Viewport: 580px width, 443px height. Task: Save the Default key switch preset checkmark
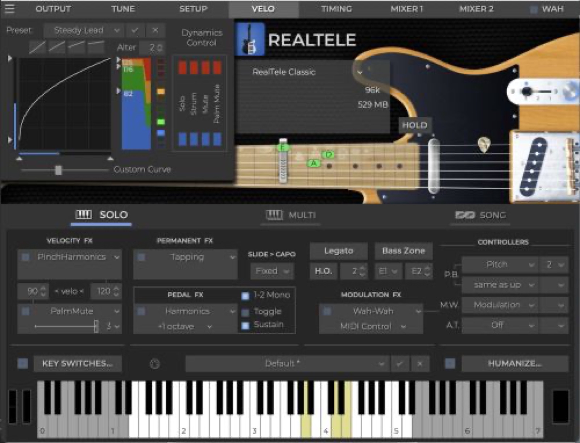click(x=399, y=363)
